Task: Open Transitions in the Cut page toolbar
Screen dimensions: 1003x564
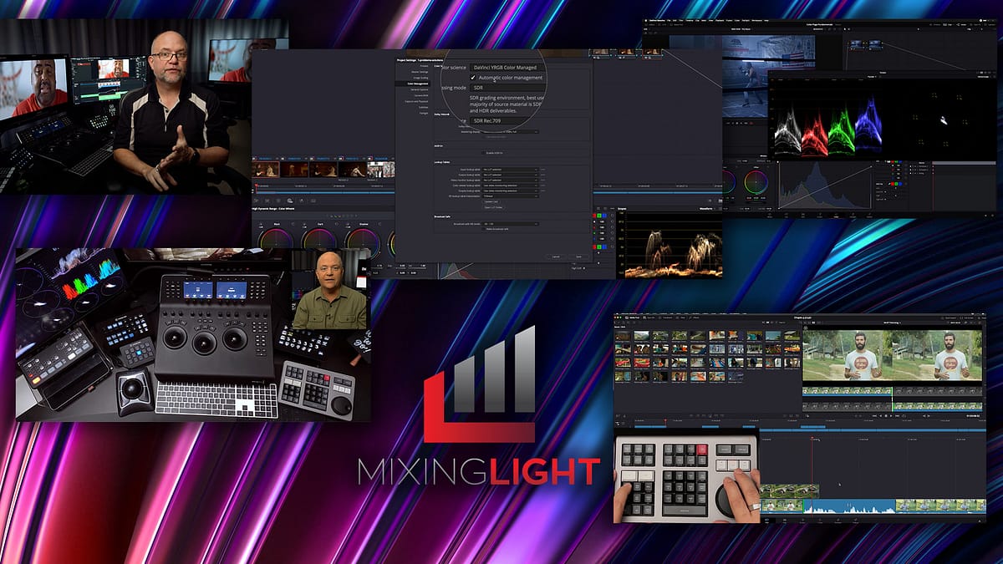Action: tap(667, 318)
